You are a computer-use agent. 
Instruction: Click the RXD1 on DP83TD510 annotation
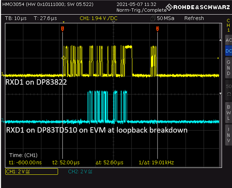coord(97,130)
